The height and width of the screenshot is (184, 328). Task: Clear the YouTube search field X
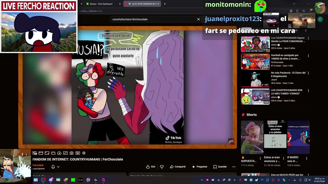(x=198, y=19)
